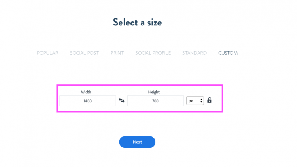Select the PRINT tab
Image resolution: width=297 pixels, height=167 pixels.
click(117, 53)
